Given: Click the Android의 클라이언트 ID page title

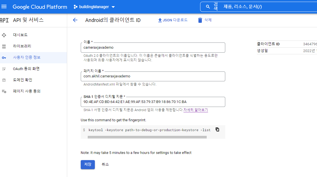Looking at the screenshot, I should [x=113, y=20].
